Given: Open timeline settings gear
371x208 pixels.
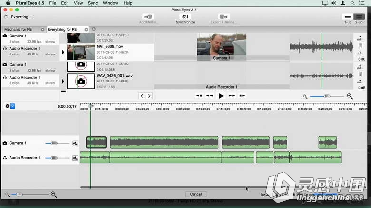Looking at the screenshot, I should click(x=7, y=106).
